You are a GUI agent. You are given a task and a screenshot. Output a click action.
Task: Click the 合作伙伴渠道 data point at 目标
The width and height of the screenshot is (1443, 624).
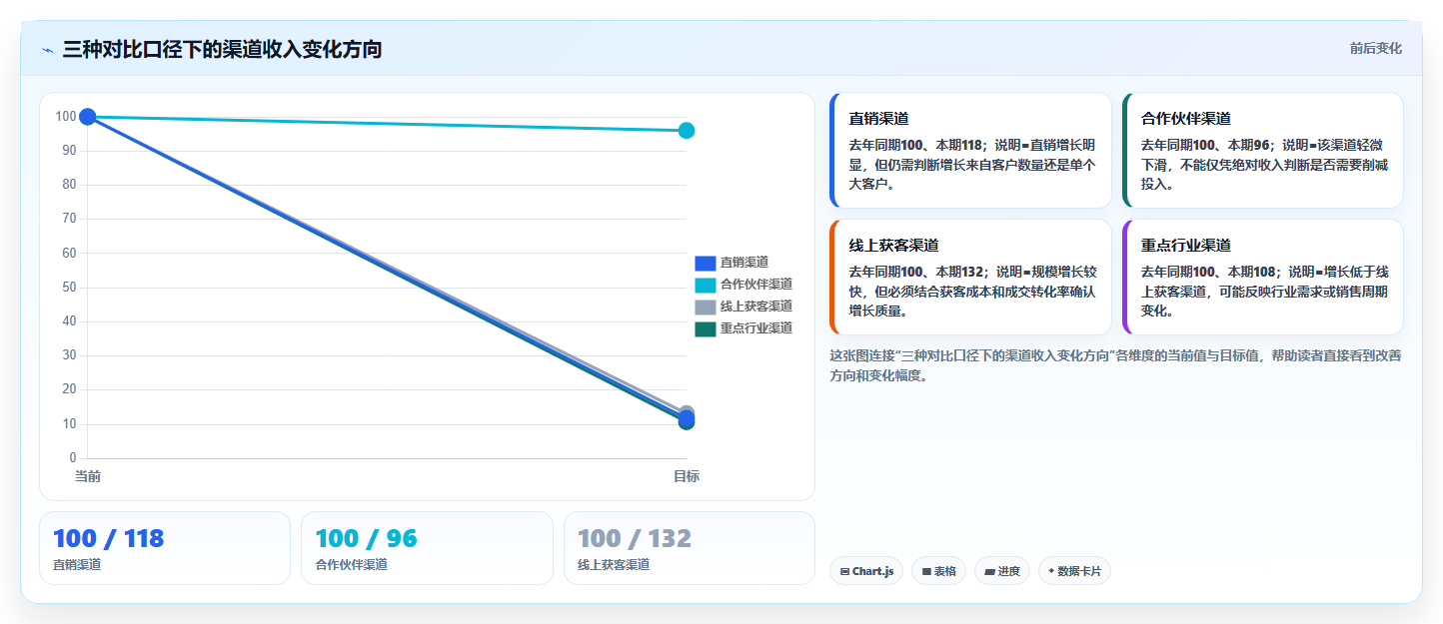tap(687, 131)
